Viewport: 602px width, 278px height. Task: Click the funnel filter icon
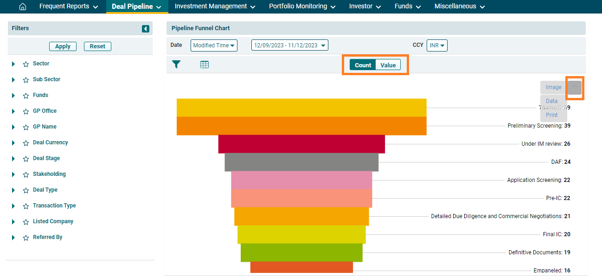point(176,65)
